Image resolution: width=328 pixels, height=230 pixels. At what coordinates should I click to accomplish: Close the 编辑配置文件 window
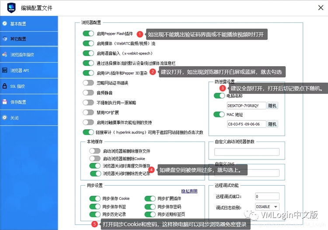coord(321,8)
